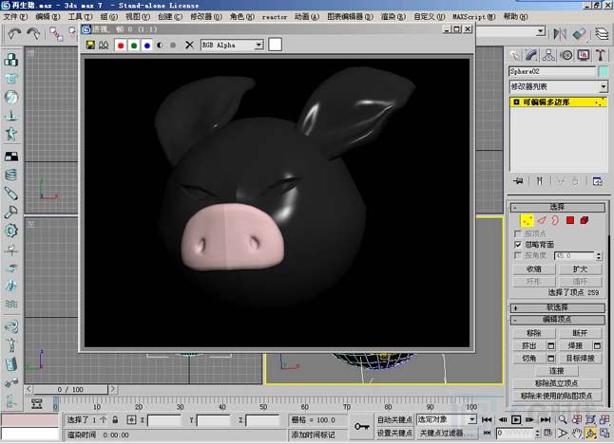Collapse the 编辑顶点 rollout
Viewport: 614px width, 444px height.
(557, 320)
